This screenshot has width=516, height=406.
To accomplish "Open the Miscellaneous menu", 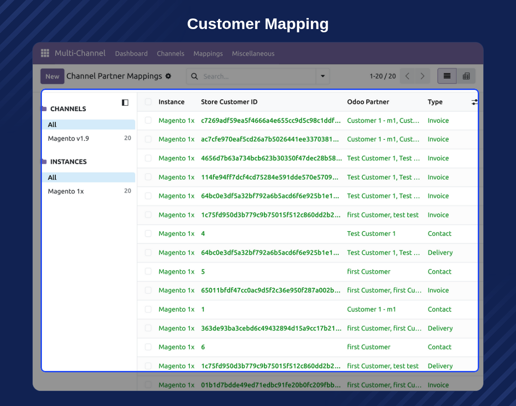I will click(253, 54).
